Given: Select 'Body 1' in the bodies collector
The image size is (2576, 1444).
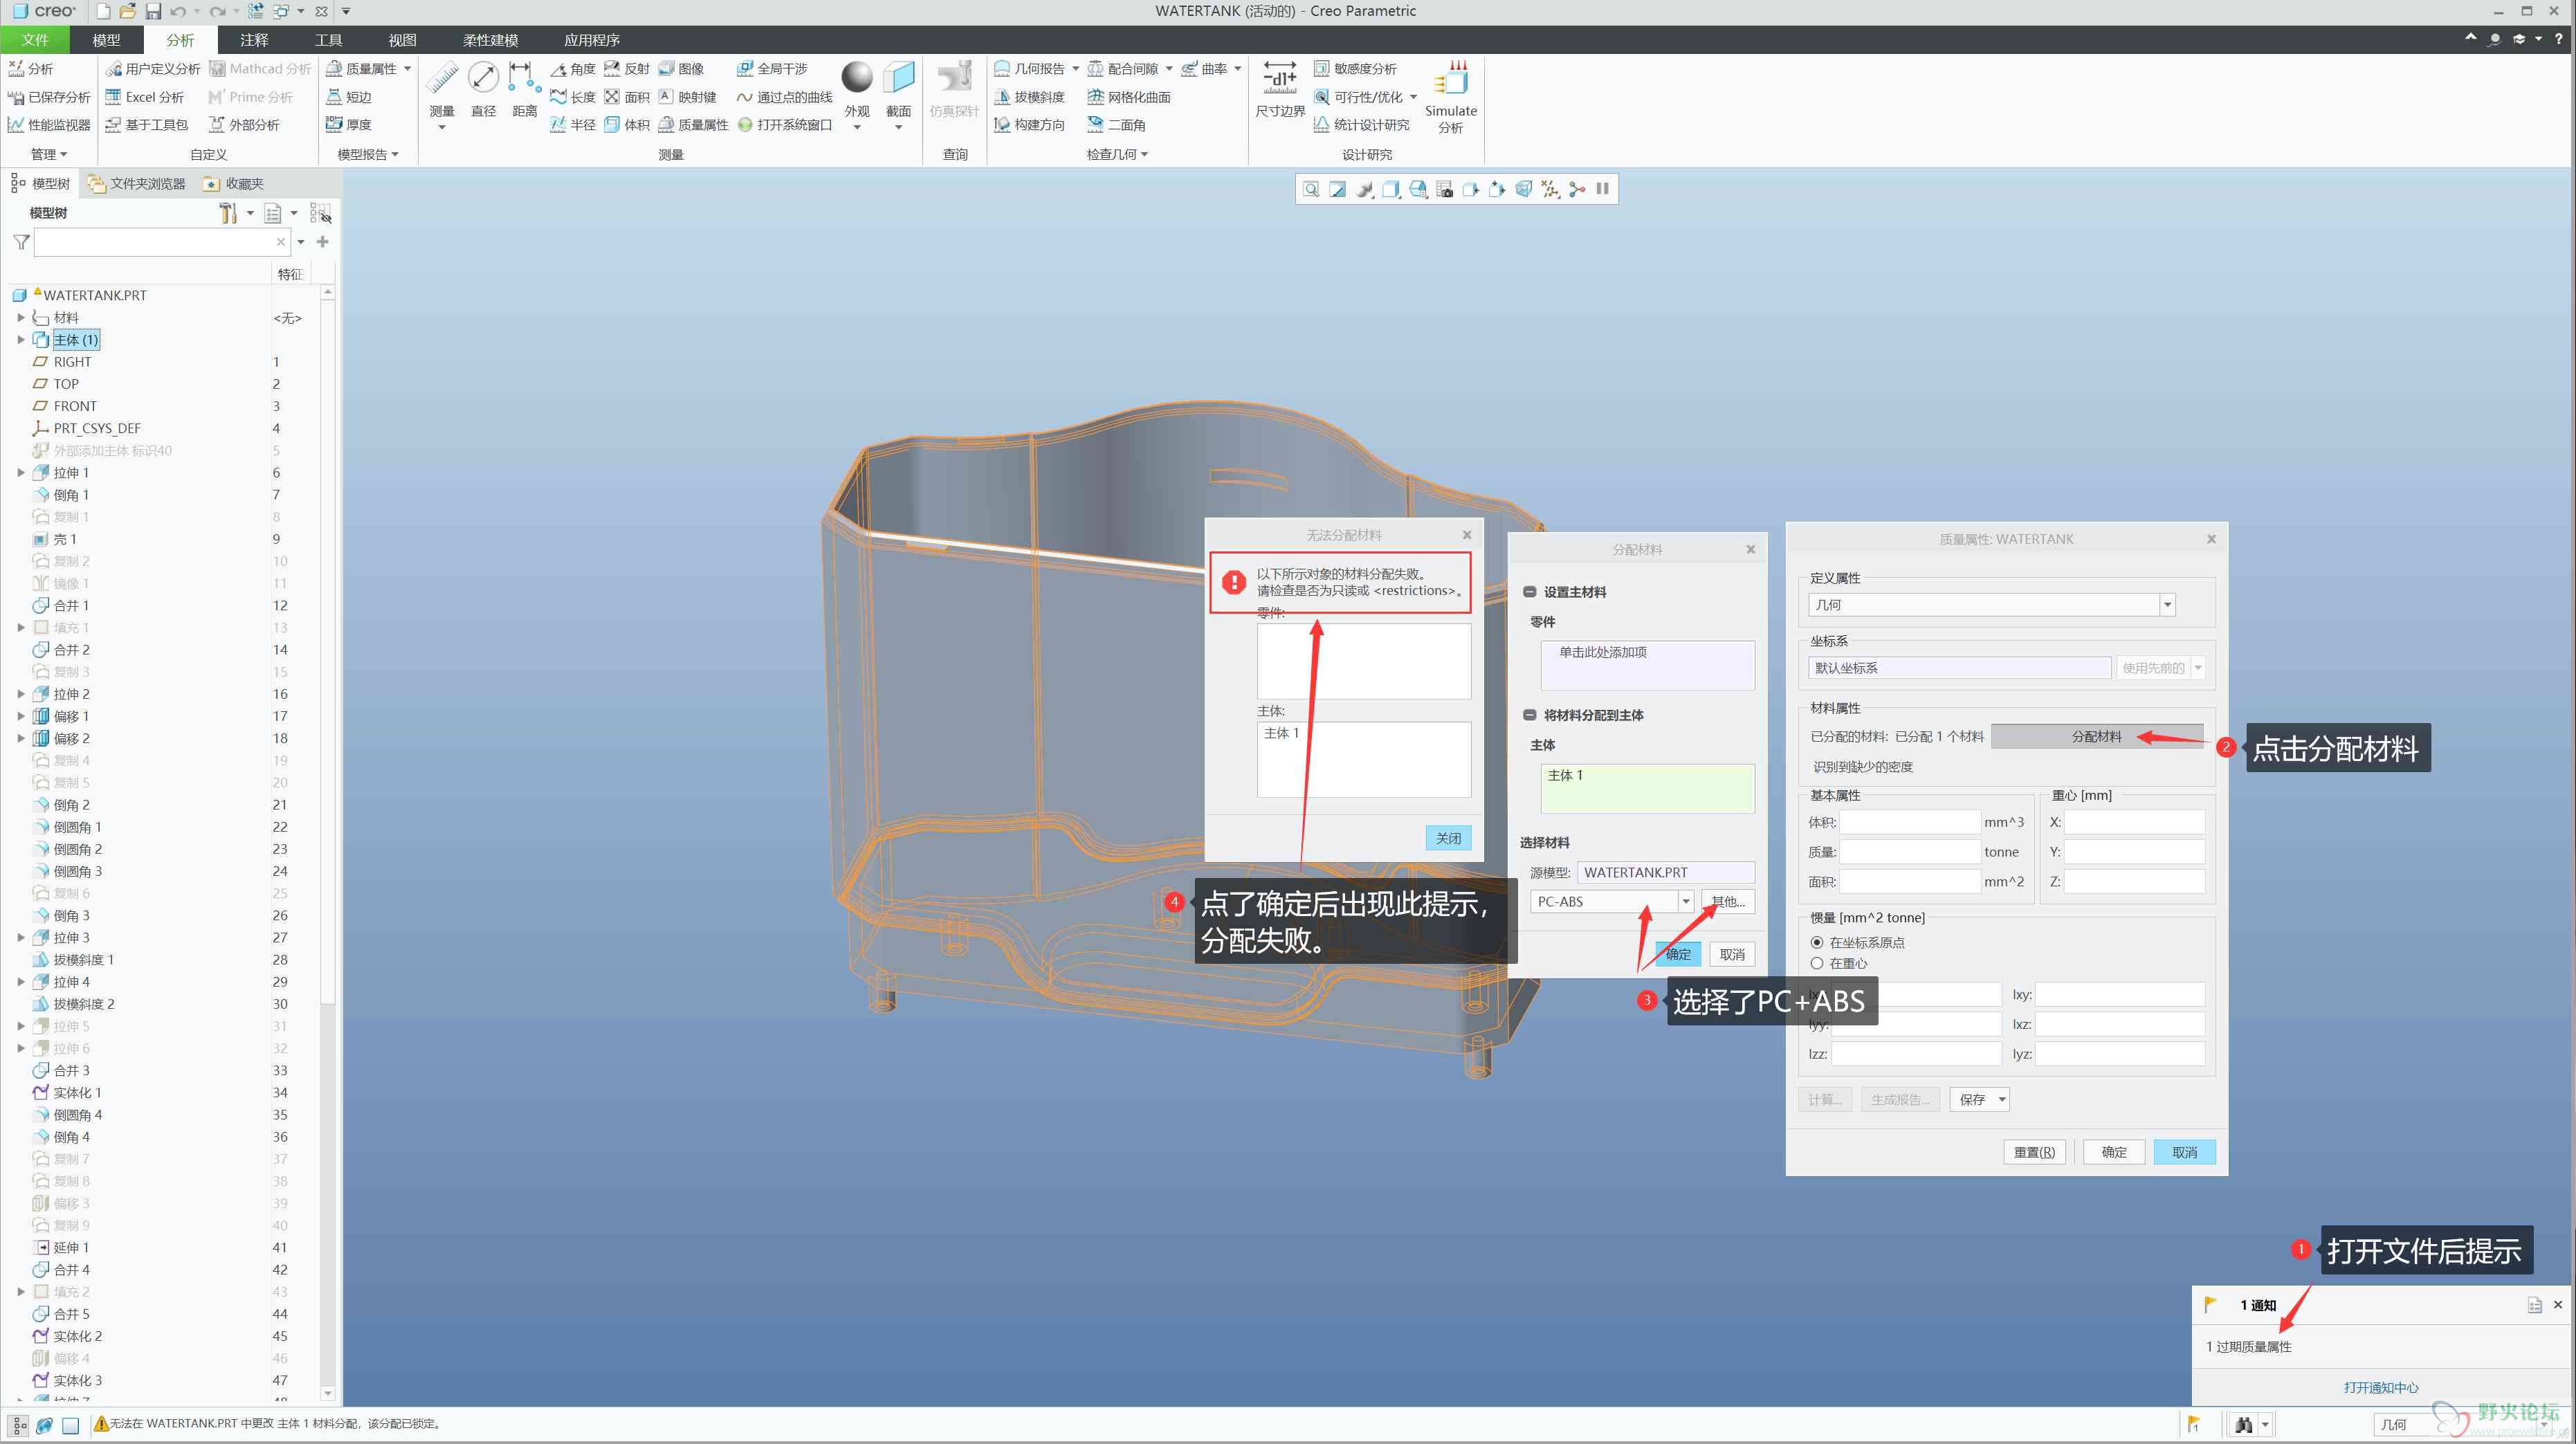Looking at the screenshot, I should click(1565, 776).
